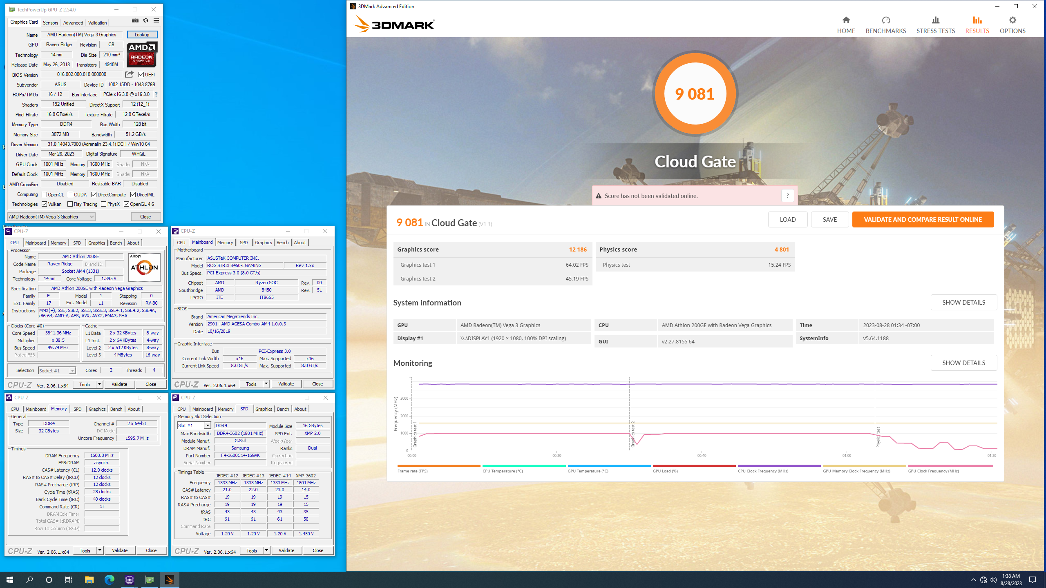Toggle the OpenGL 4.6 checkbox
This screenshot has height=588, width=1046.
pos(126,204)
